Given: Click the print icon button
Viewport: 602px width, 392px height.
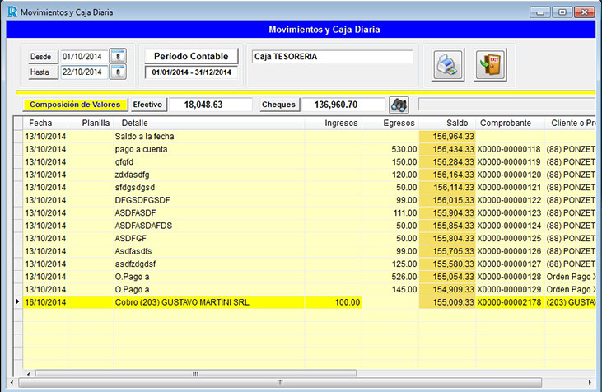Looking at the screenshot, I should (449, 64).
